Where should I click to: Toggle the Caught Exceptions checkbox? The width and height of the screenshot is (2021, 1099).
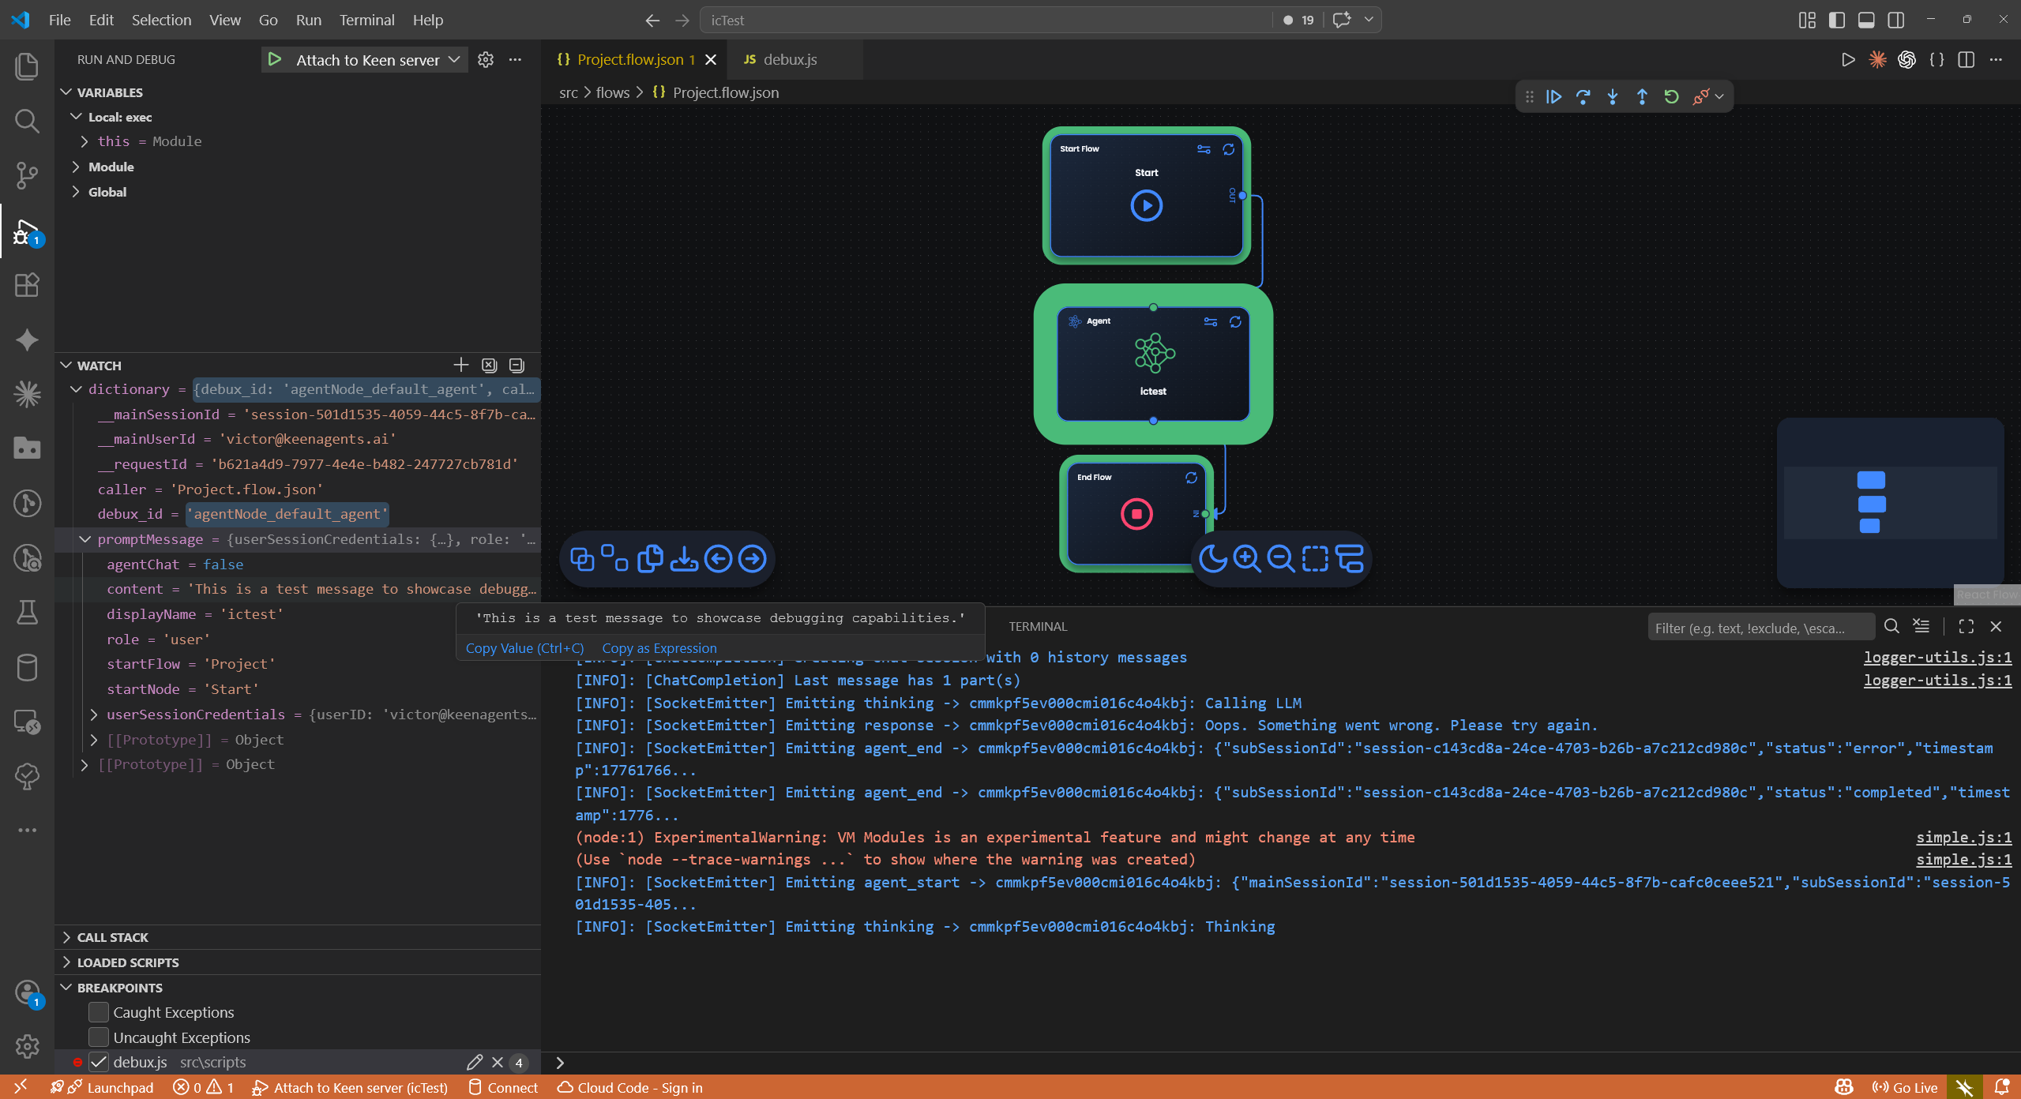click(99, 1012)
